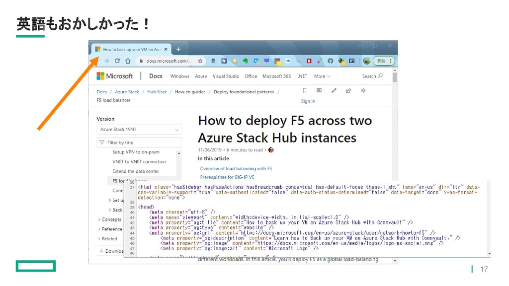The height and width of the screenshot is (286, 509).
Task: Open 'Prerequisites for BIG-IP VE' link
Action: [x=227, y=177]
